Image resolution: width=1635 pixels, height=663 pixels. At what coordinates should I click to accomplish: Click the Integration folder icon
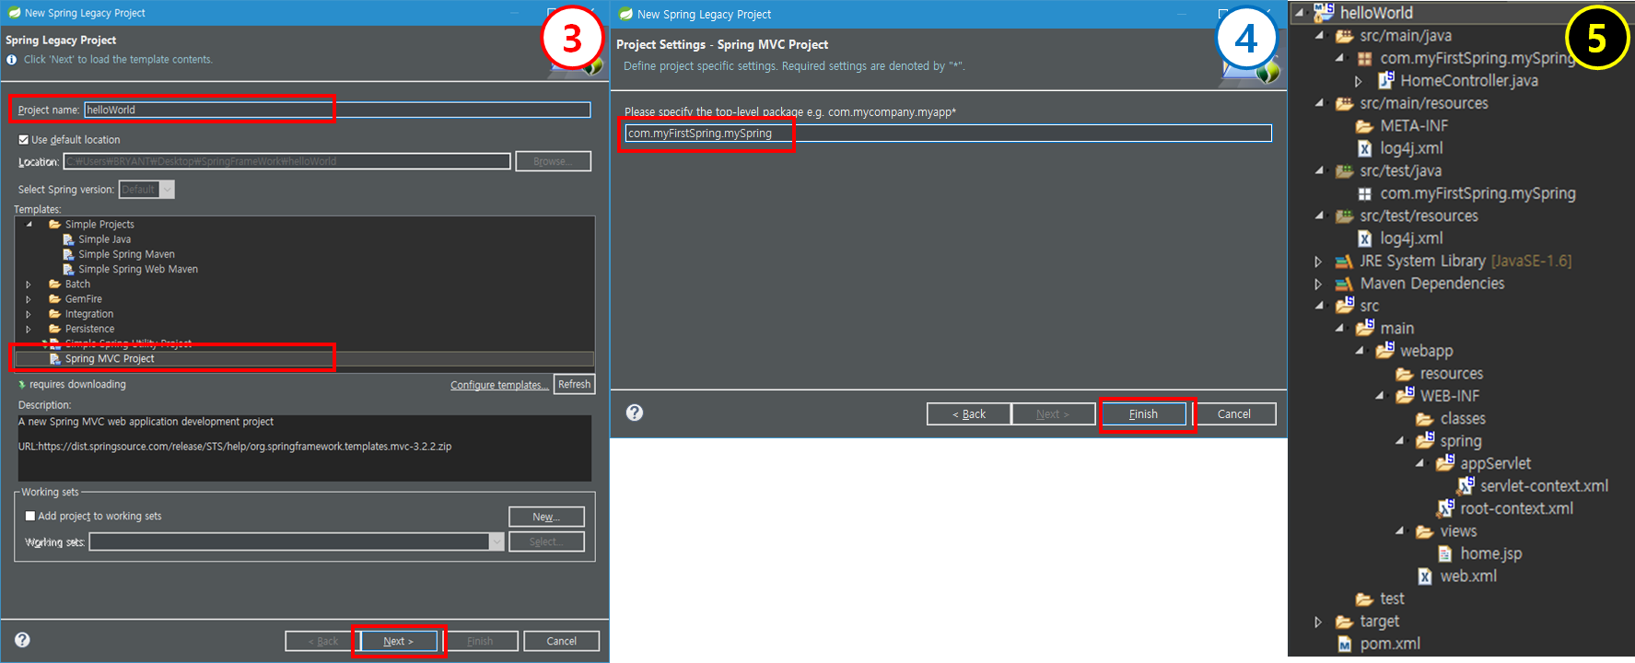pyautogui.click(x=55, y=314)
